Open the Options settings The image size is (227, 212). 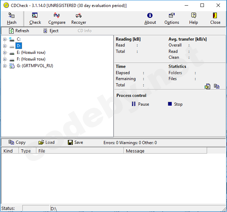click(x=172, y=19)
